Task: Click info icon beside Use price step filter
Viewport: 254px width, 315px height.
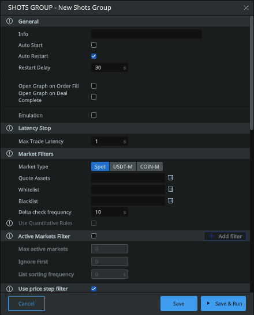Action: click(x=9, y=289)
